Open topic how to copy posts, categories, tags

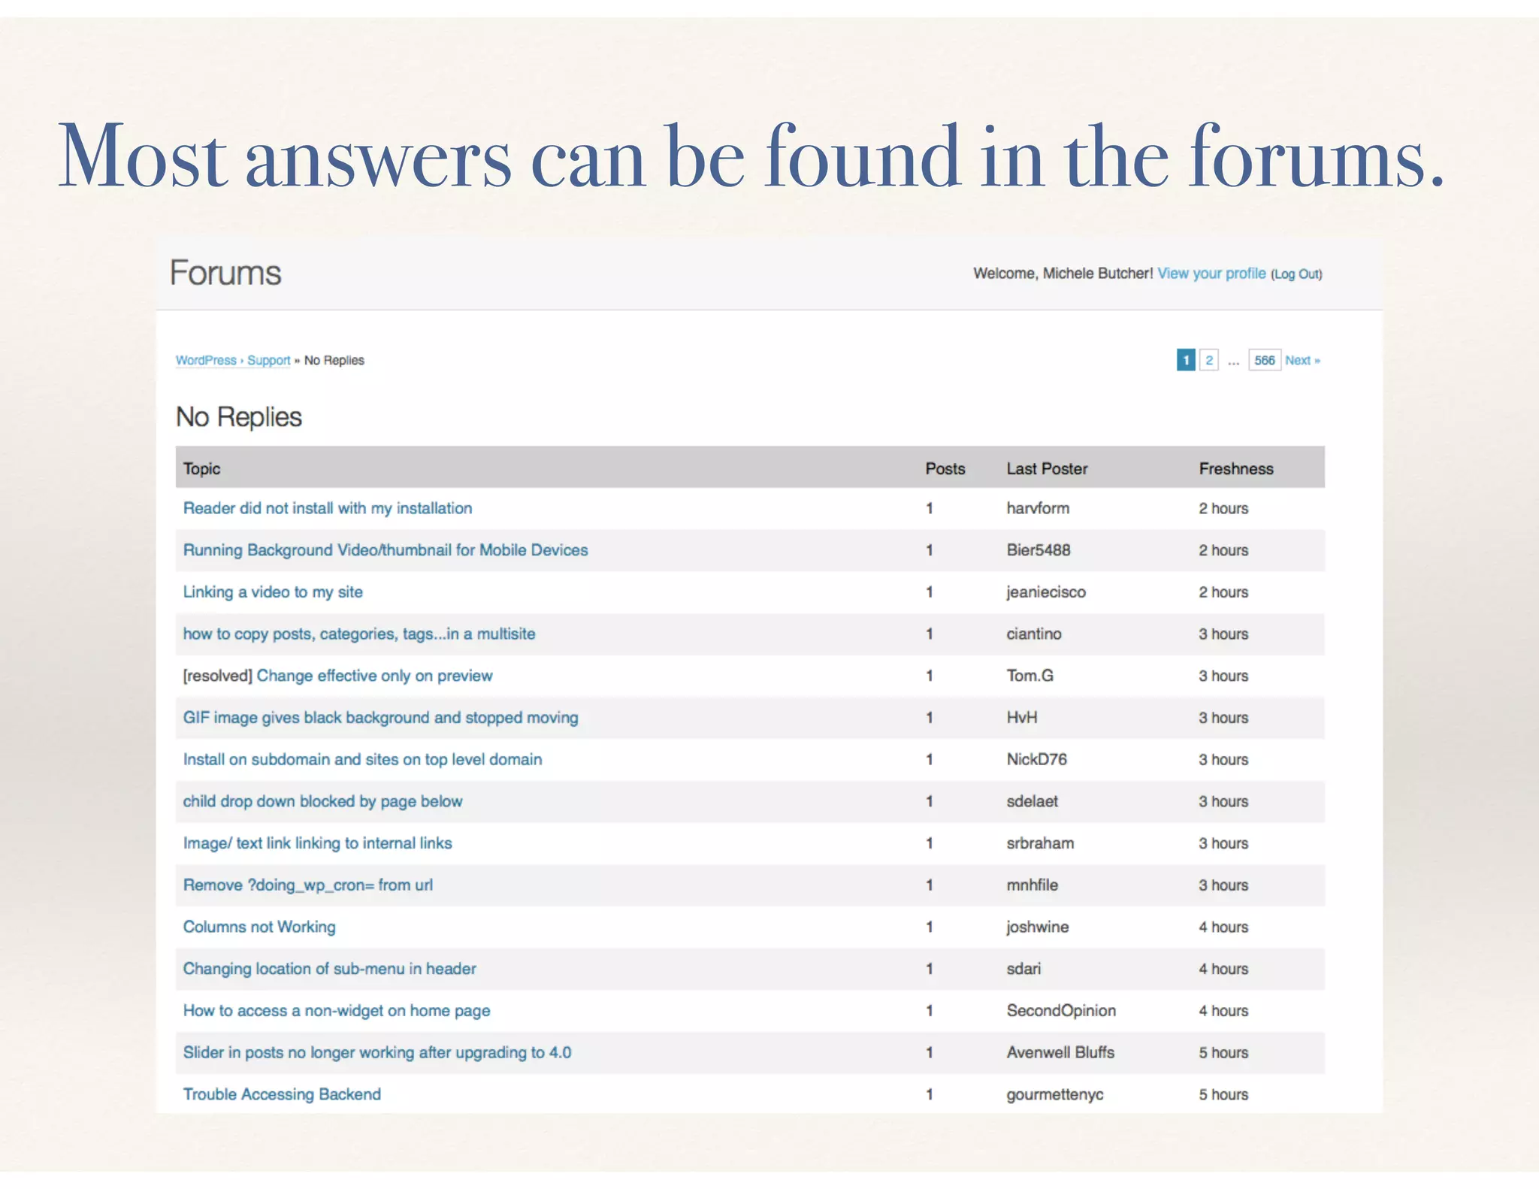[x=359, y=634]
